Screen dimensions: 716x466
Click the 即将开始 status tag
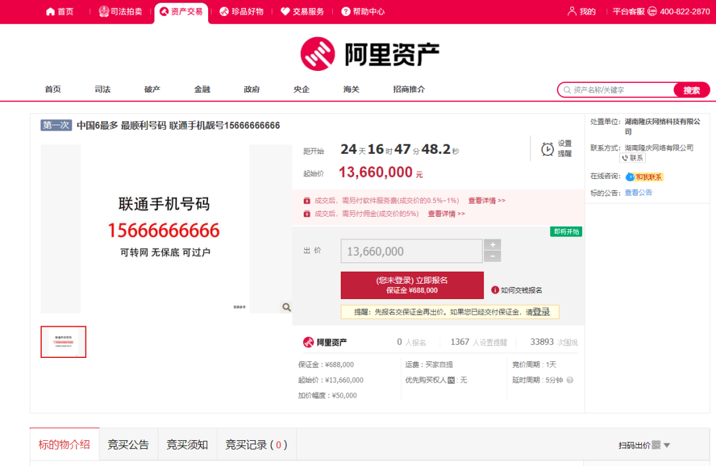(566, 231)
